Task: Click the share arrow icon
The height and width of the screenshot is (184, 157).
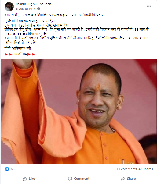Action: (123, 179)
